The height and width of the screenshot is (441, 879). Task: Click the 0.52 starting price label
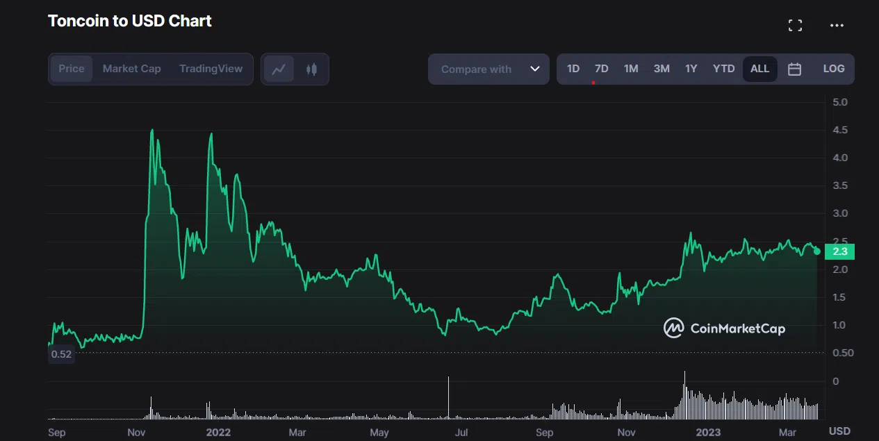61,354
